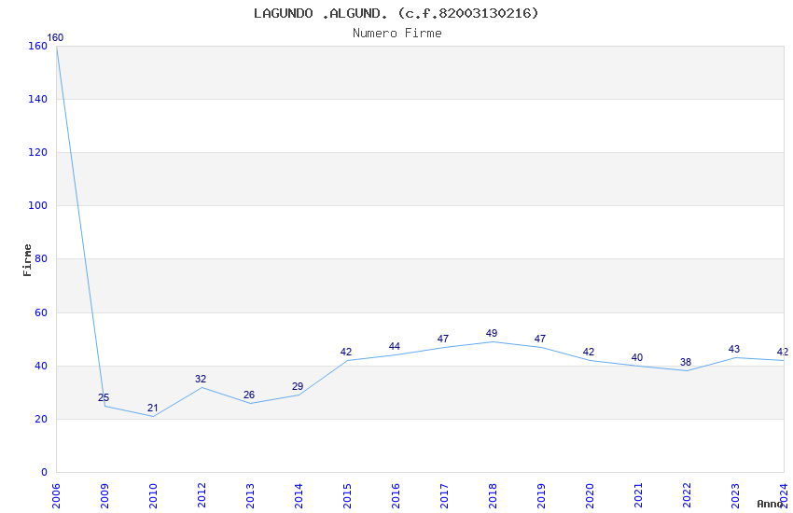Click the y-axis value 100
This screenshot has height=513, width=793.
(x=38, y=205)
